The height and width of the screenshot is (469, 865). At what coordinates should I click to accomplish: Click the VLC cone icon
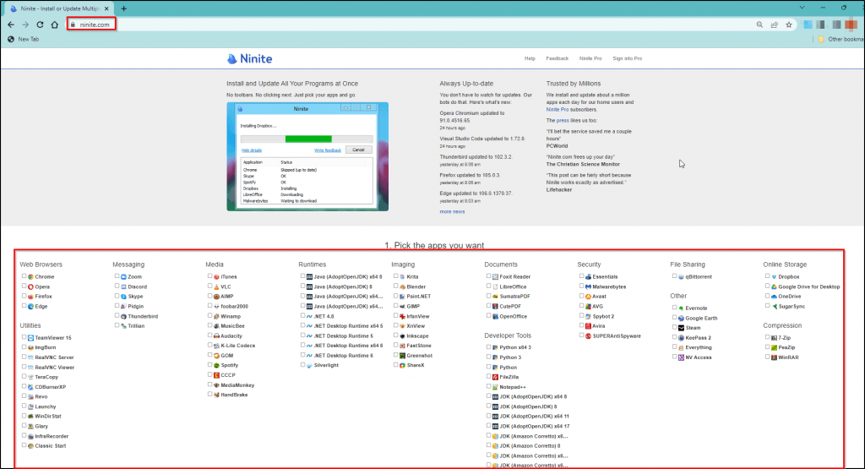click(217, 287)
